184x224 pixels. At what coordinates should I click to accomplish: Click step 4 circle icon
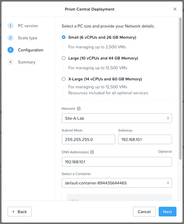click(x=11, y=62)
